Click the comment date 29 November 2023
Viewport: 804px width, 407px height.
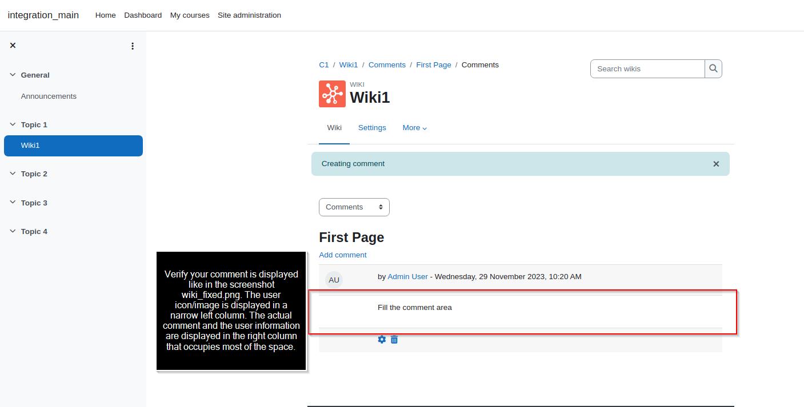coord(508,276)
